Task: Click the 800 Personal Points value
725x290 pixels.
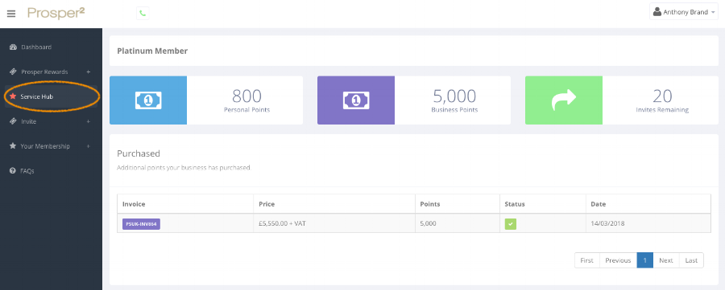Action: point(246,96)
